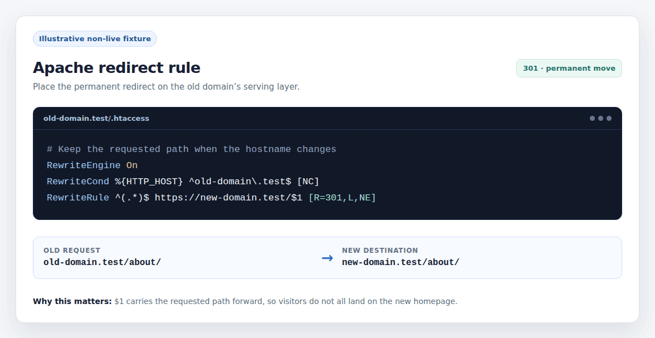Click the '[R=301,L,NE]' flags
Screen dimensions: 655x338
342,198
